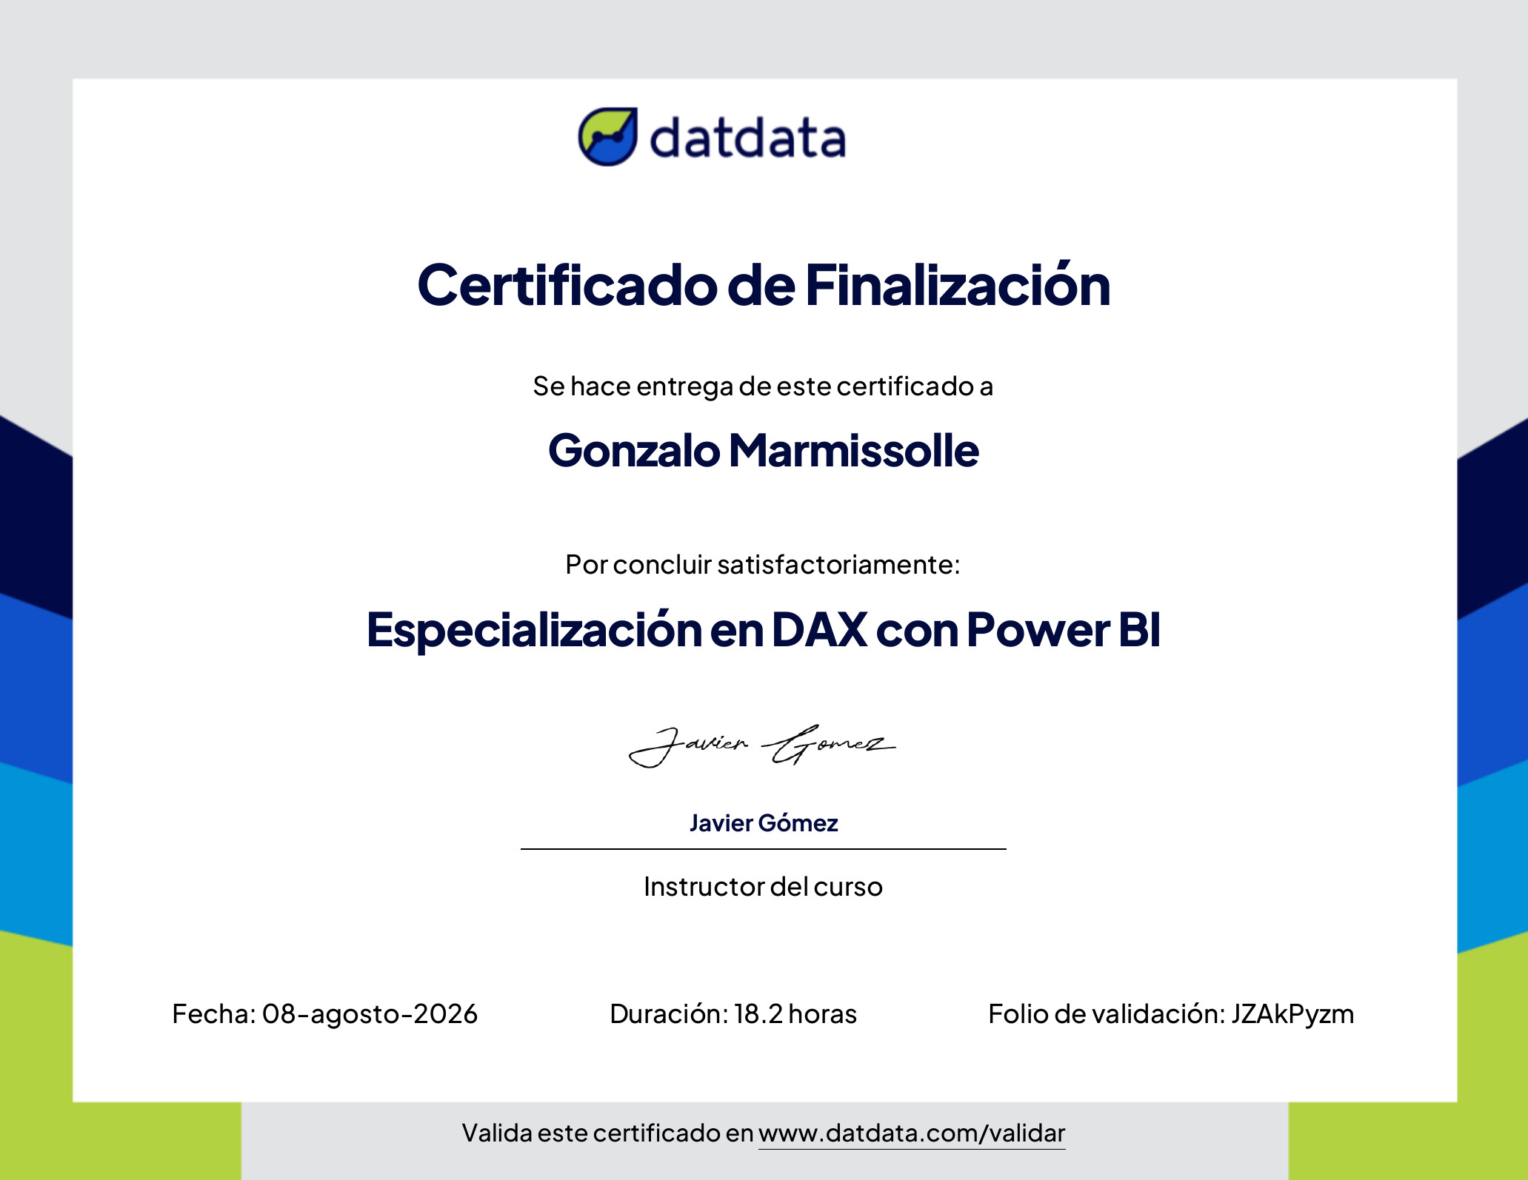Click 'Se hace entrega de este certificado a'
Viewport: 1528px width, 1180px height.
click(763, 386)
